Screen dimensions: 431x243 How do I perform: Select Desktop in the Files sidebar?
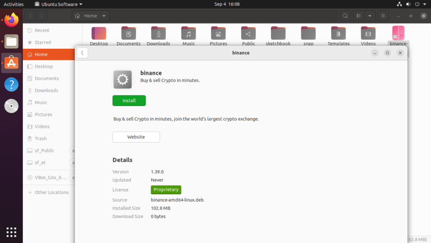(49, 66)
